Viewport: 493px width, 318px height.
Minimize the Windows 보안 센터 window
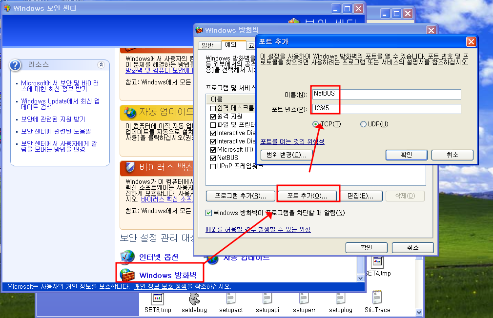click(336, 8)
